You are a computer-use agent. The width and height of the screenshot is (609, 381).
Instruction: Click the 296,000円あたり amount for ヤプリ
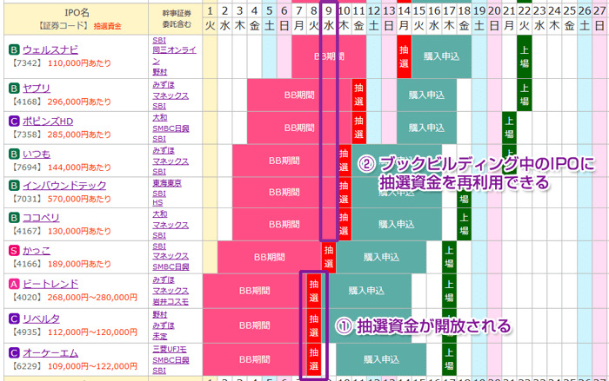click(79, 102)
